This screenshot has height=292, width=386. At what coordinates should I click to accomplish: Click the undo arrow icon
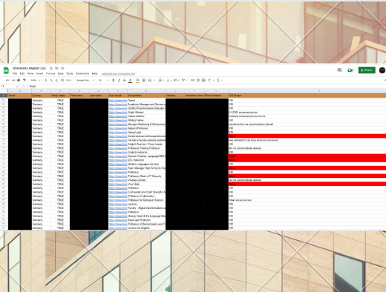(x=7, y=80)
